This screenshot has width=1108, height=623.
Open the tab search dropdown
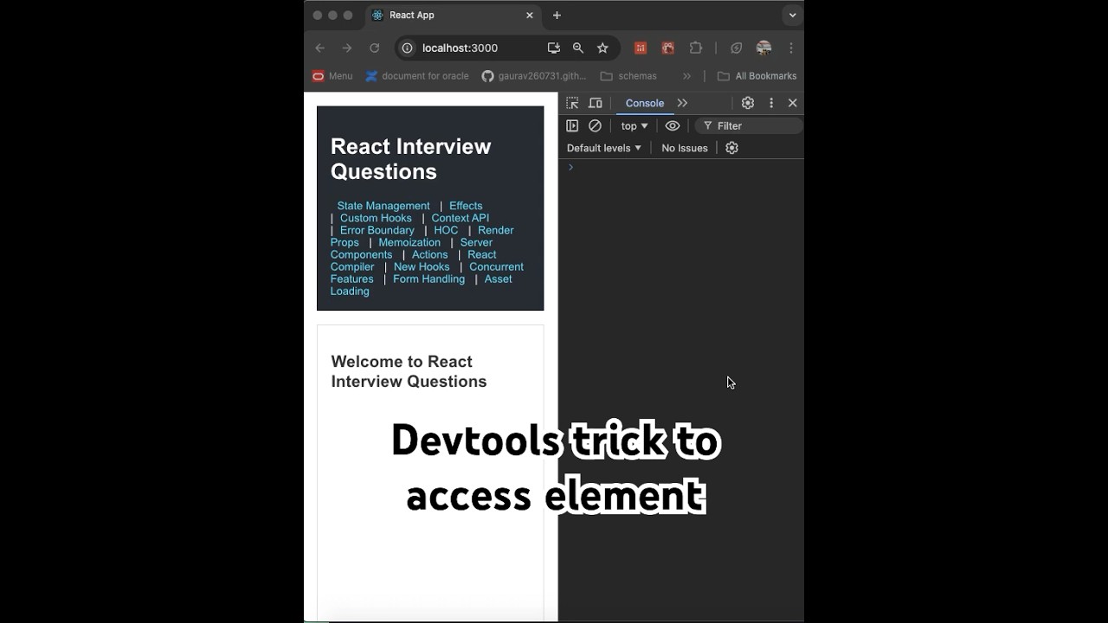coord(792,16)
